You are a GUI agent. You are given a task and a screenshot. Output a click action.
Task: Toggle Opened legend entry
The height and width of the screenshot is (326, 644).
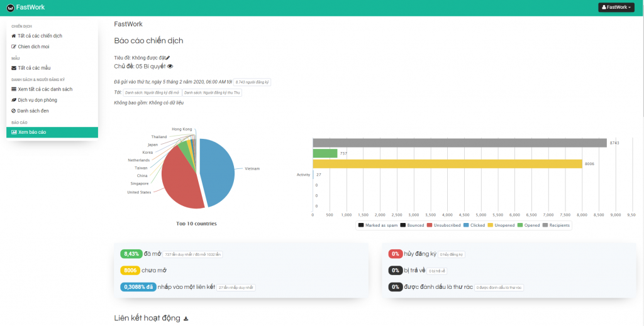[528, 225]
